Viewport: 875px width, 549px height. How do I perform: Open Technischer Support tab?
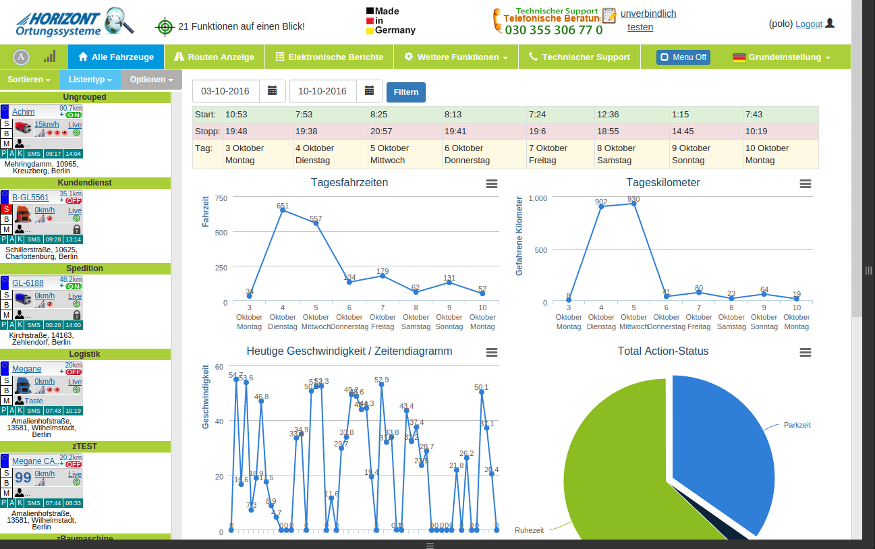(x=580, y=57)
